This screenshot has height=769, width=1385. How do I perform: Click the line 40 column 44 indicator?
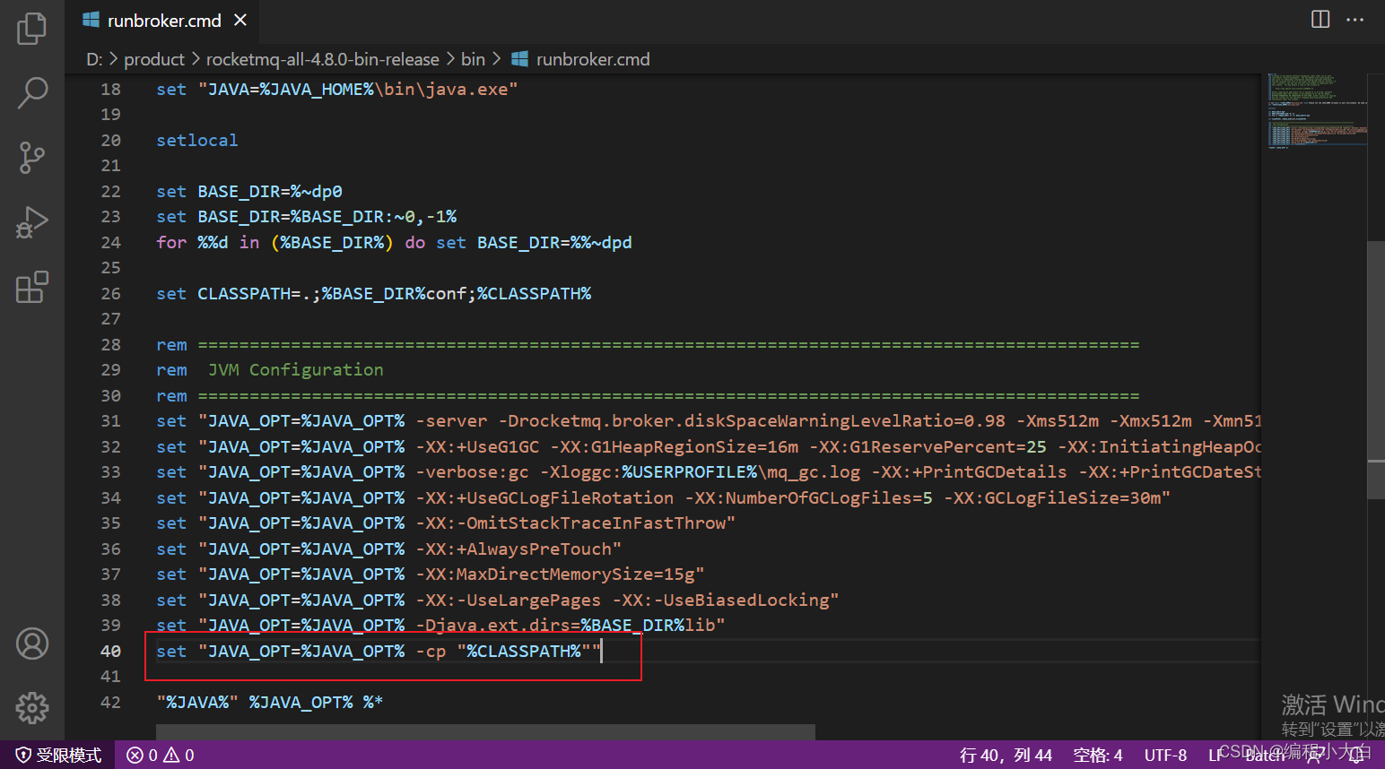[x=1006, y=755]
